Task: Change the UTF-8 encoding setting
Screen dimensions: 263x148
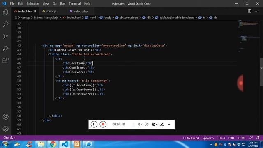Action: pos(221,138)
